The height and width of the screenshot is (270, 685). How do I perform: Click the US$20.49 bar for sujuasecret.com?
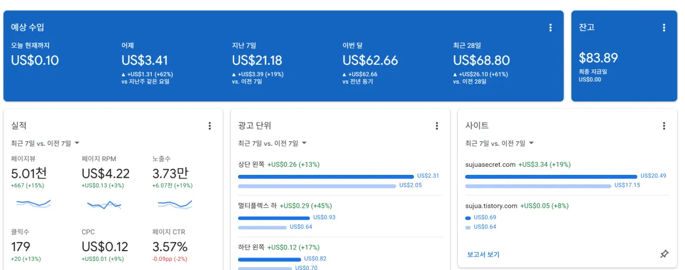(x=551, y=177)
